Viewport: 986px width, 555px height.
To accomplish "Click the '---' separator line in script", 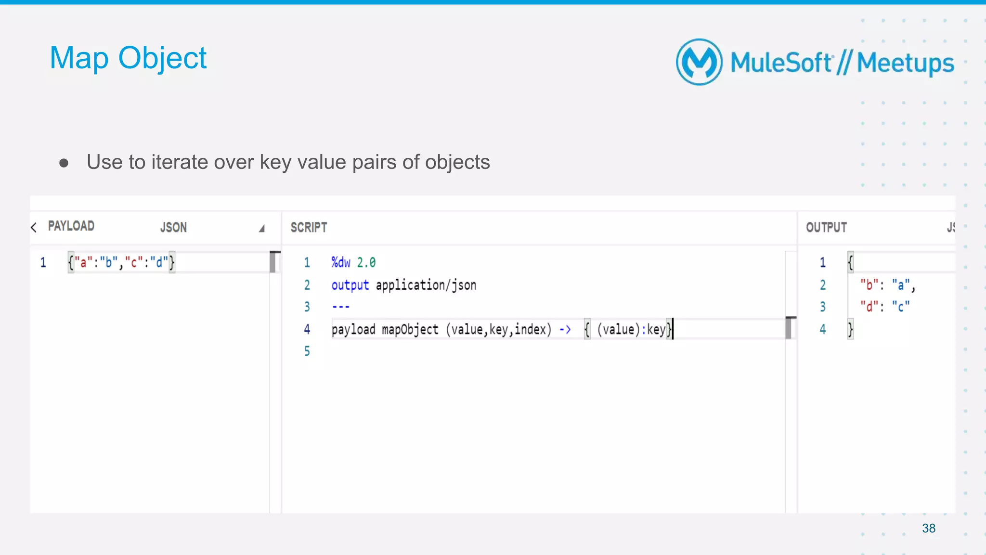I will pyautogui.click(x=340, y=307).
